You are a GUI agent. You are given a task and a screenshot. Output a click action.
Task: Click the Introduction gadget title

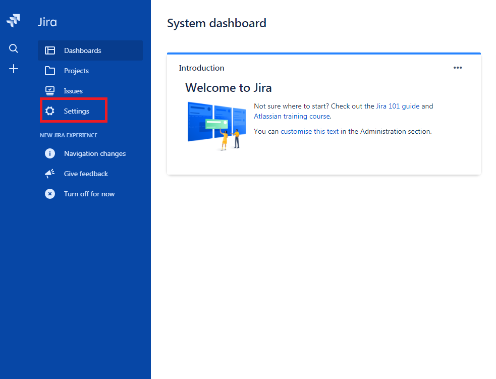point(201,68)
